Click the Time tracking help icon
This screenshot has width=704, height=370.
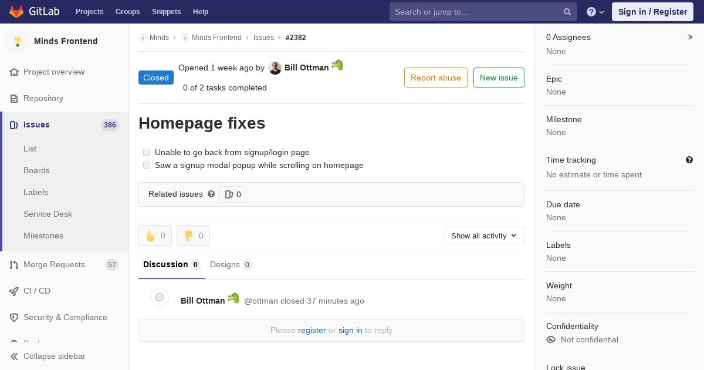(689, 160)
